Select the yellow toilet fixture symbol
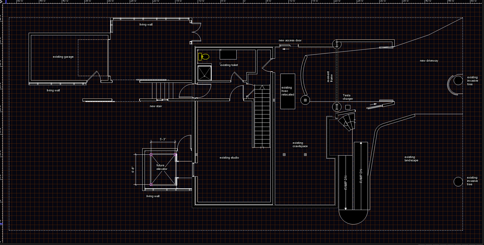Image resolution: width=484 pixels, height=245 pixels. (x=204, y=57)
